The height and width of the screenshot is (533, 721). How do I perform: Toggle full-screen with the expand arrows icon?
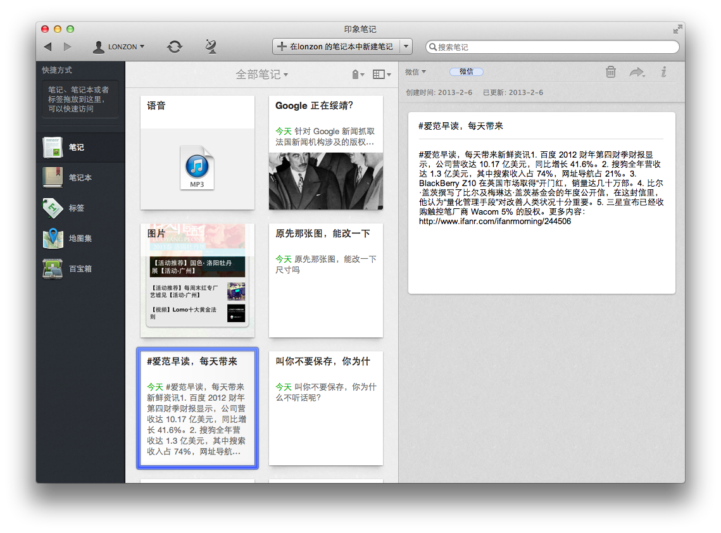click(x=677, y=29)
